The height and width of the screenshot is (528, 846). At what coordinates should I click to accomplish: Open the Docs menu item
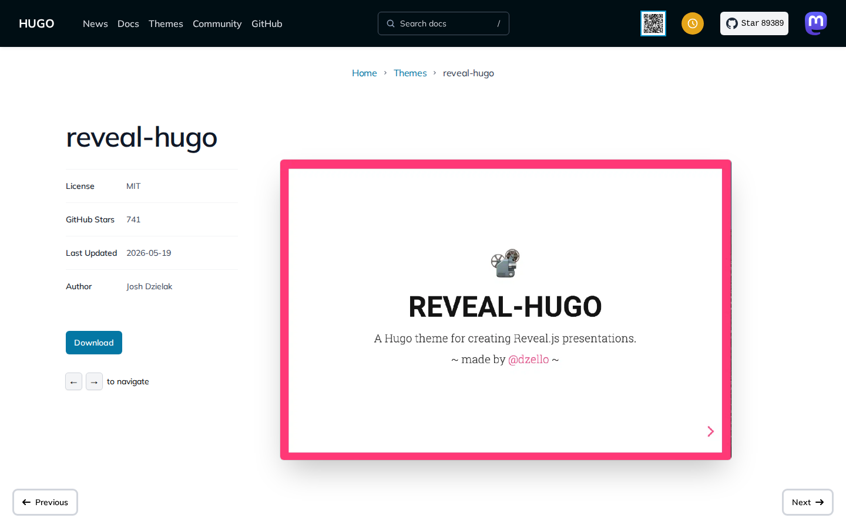point(128,23)
